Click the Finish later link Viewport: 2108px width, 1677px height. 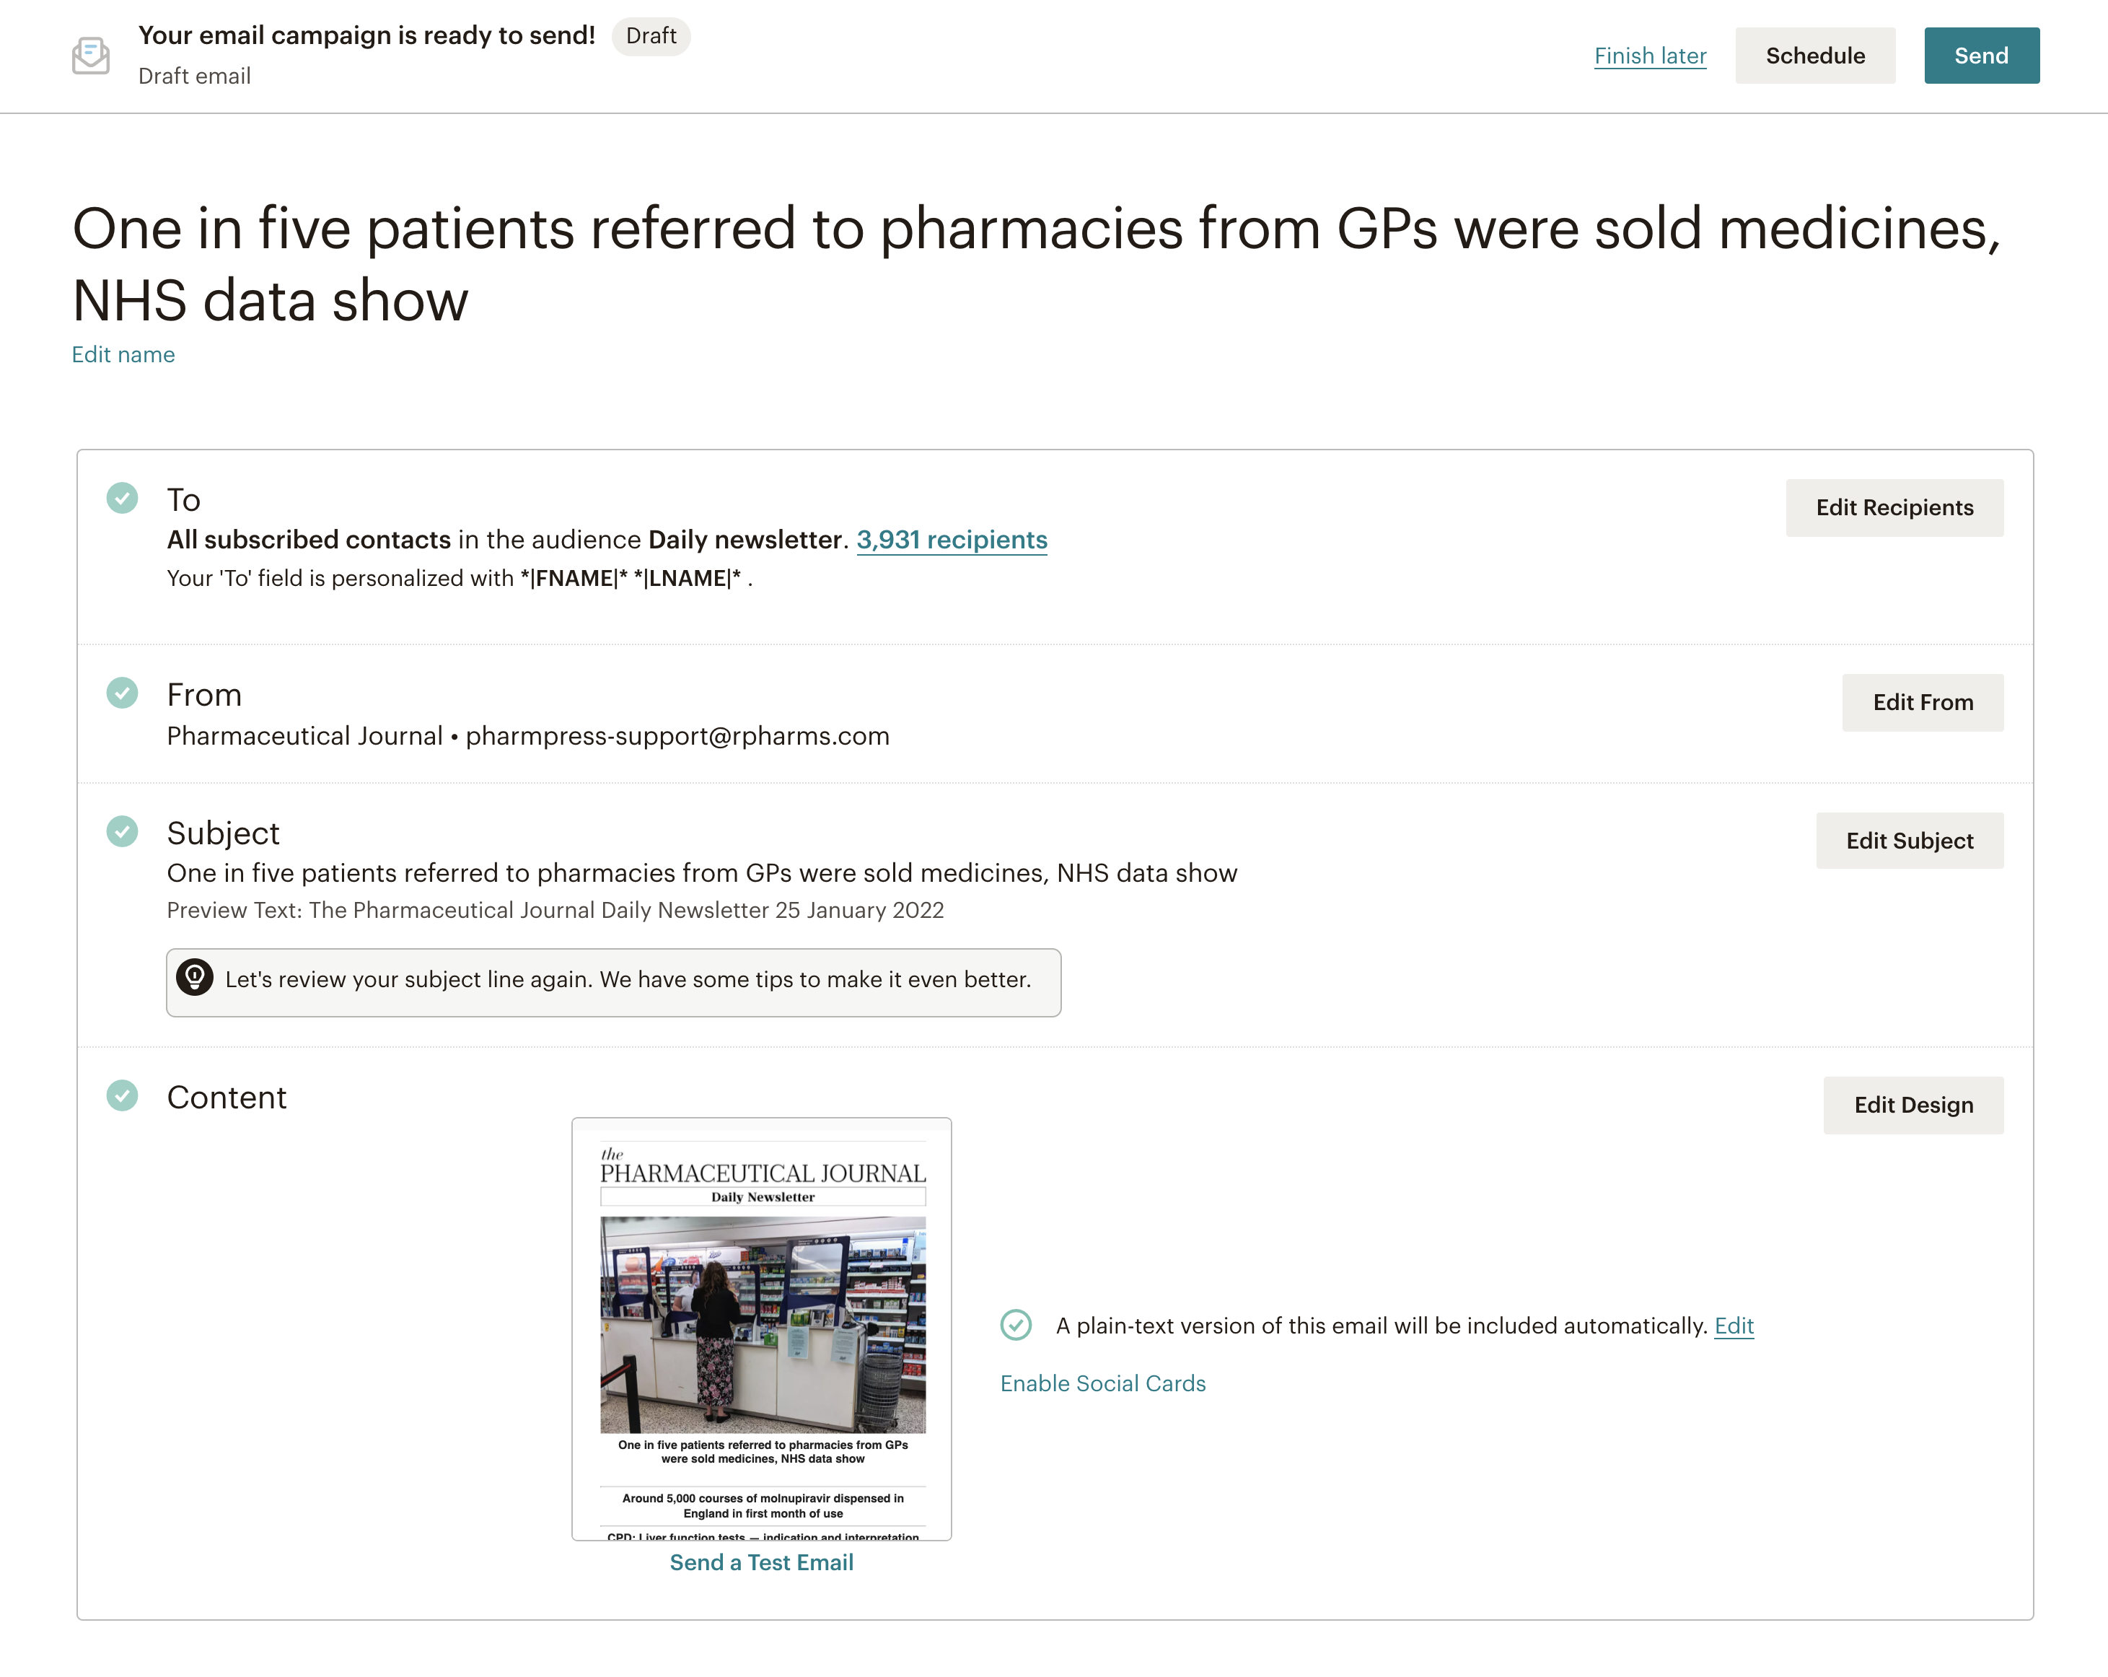(x=1649, y=56)
